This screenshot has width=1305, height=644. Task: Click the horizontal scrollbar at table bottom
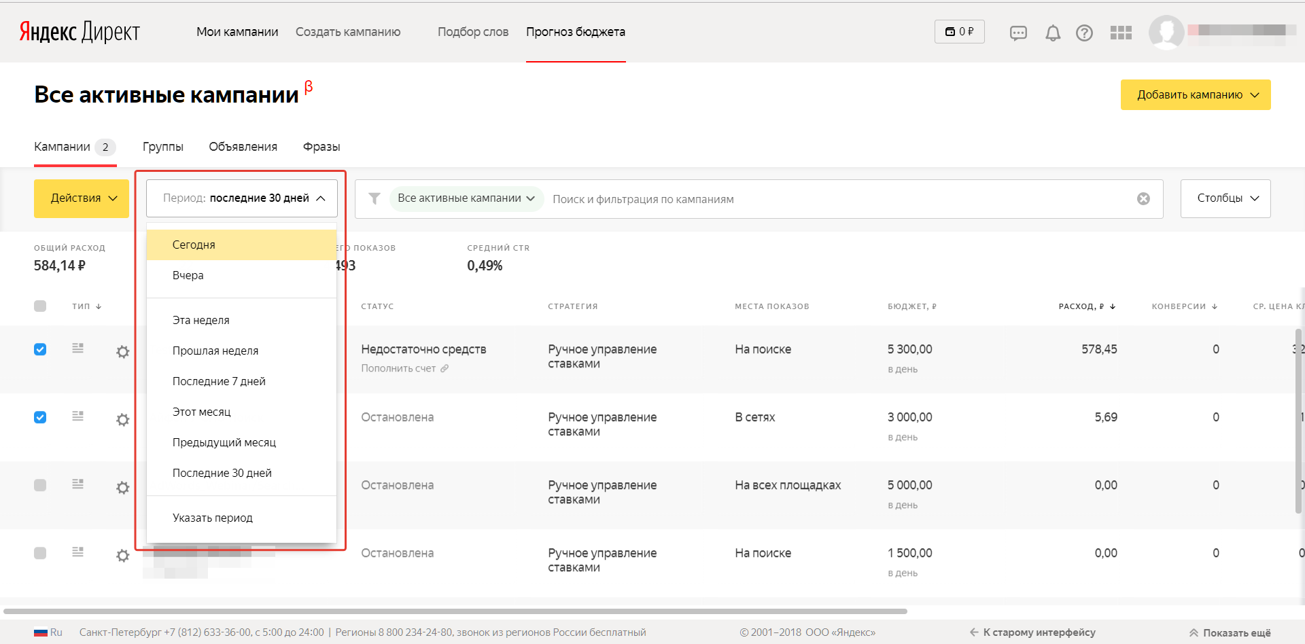pos(455,611)
